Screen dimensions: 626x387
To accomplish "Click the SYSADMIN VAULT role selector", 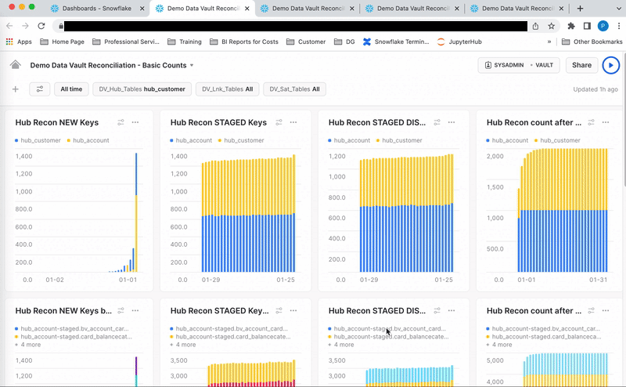I will pyautogui.click(x=518, y=66).
